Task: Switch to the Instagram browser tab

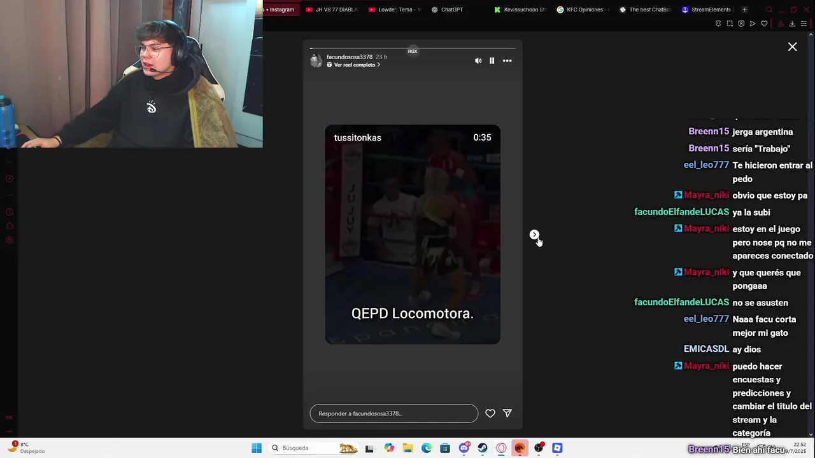Action: [x=279, y=10]
